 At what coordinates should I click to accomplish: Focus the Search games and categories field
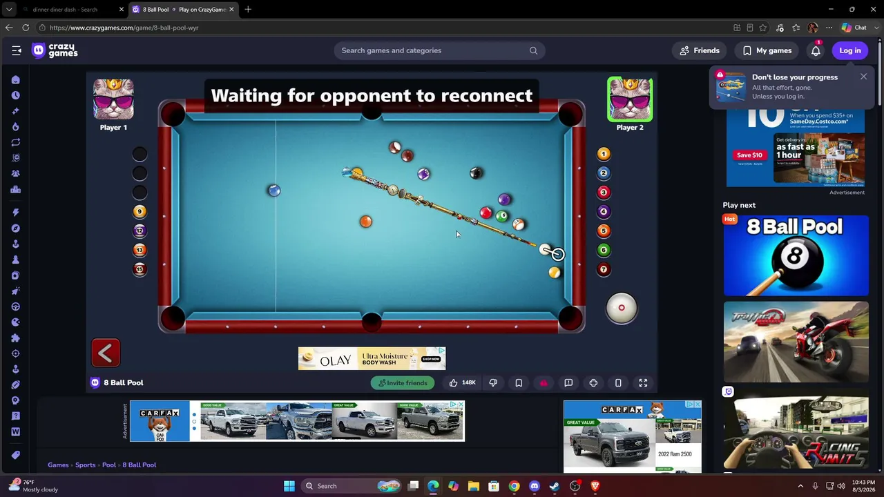coord(439,50)
